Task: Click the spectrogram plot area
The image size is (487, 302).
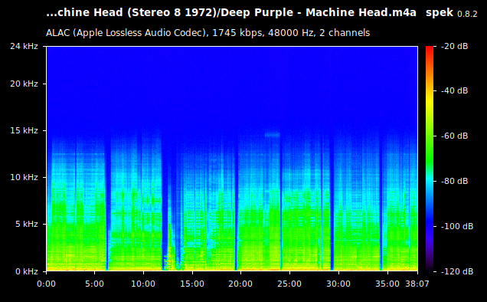Action: pos(232,159)
